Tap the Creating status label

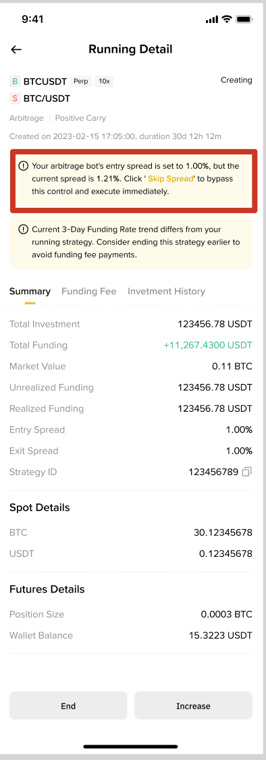[x=236, y=80]
